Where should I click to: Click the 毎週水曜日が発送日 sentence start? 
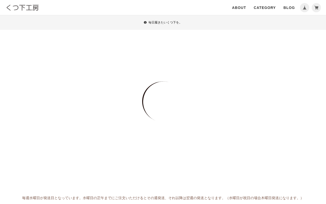pos(38,198)
